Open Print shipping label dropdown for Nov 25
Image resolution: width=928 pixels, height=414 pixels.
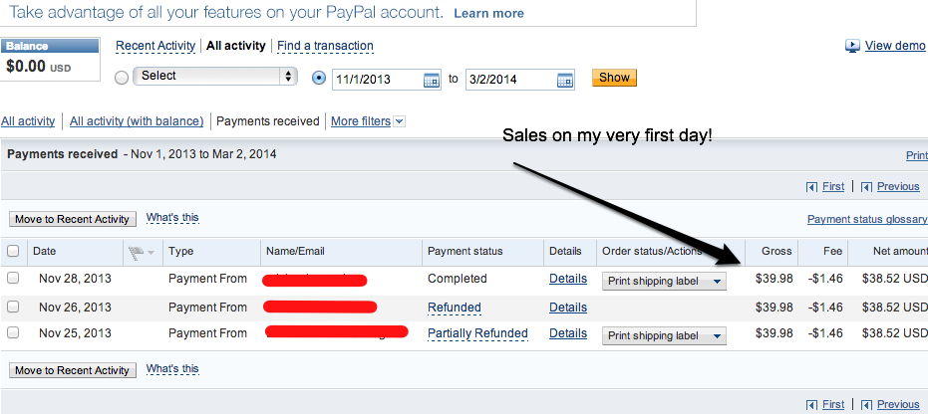click(x=664, y=336)
